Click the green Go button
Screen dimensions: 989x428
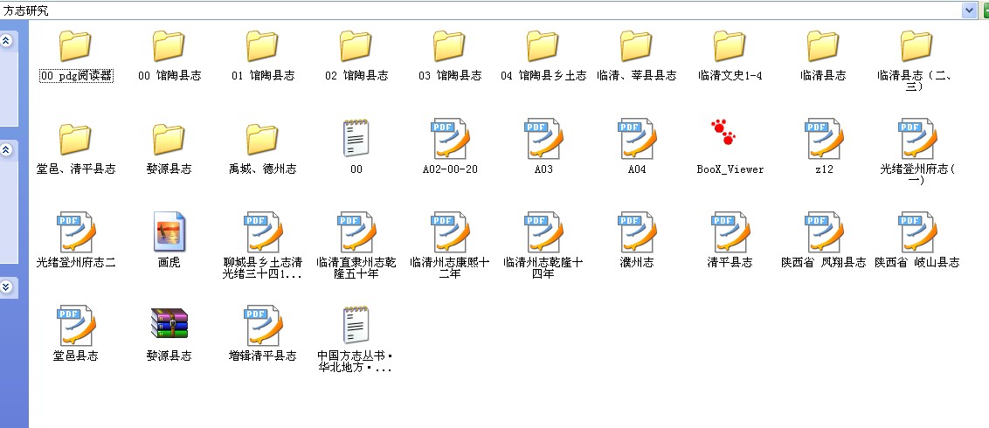[986, 10]
